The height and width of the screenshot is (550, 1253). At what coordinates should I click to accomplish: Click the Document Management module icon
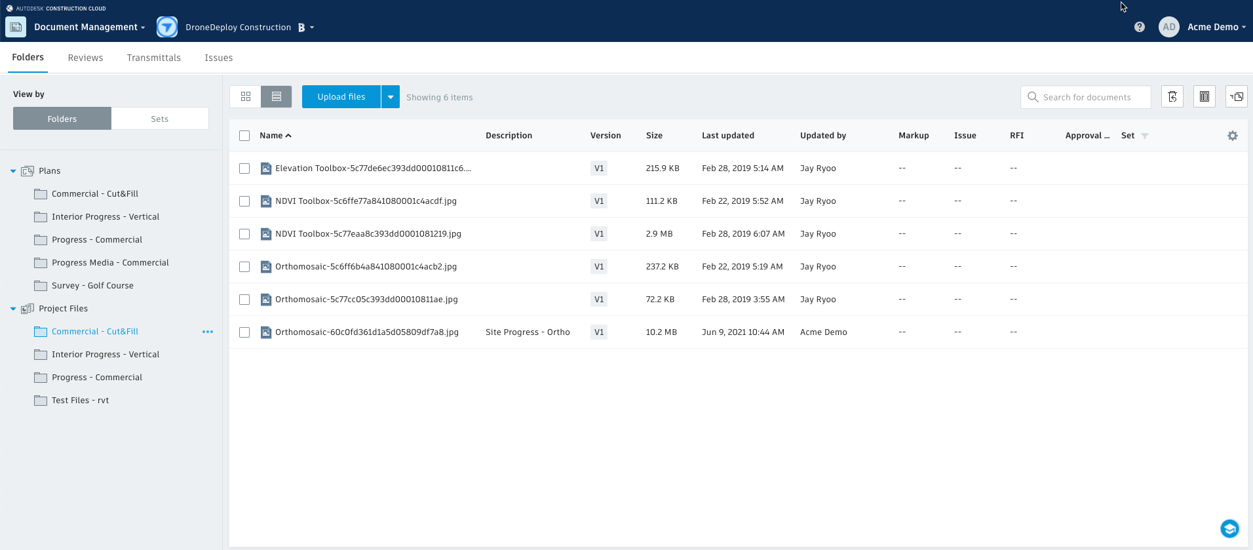[x=16, y=27]
